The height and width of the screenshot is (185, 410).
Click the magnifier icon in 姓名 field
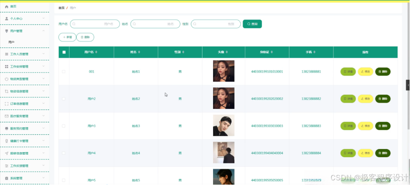(134, 24)
